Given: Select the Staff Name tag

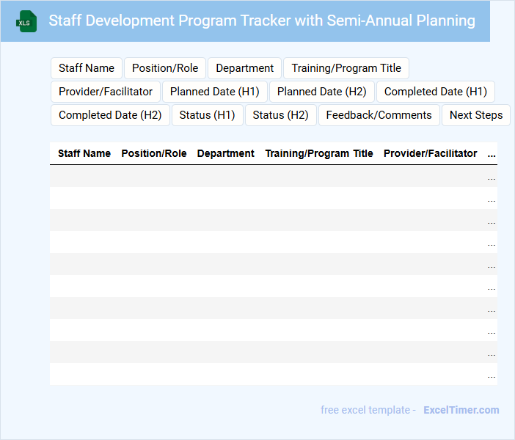Looking at the screenshot, I should pyautogui.click(x=87, y=68).
